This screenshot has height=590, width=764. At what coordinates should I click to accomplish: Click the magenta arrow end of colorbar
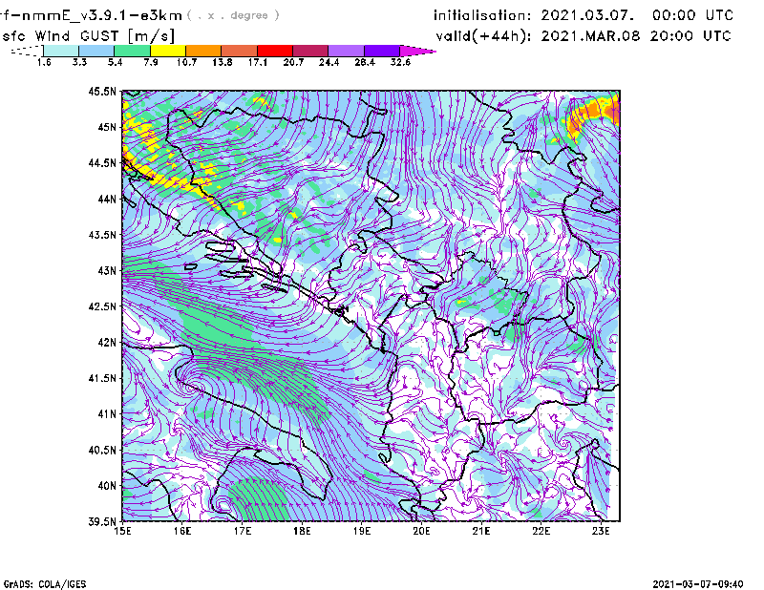[417, 51]
